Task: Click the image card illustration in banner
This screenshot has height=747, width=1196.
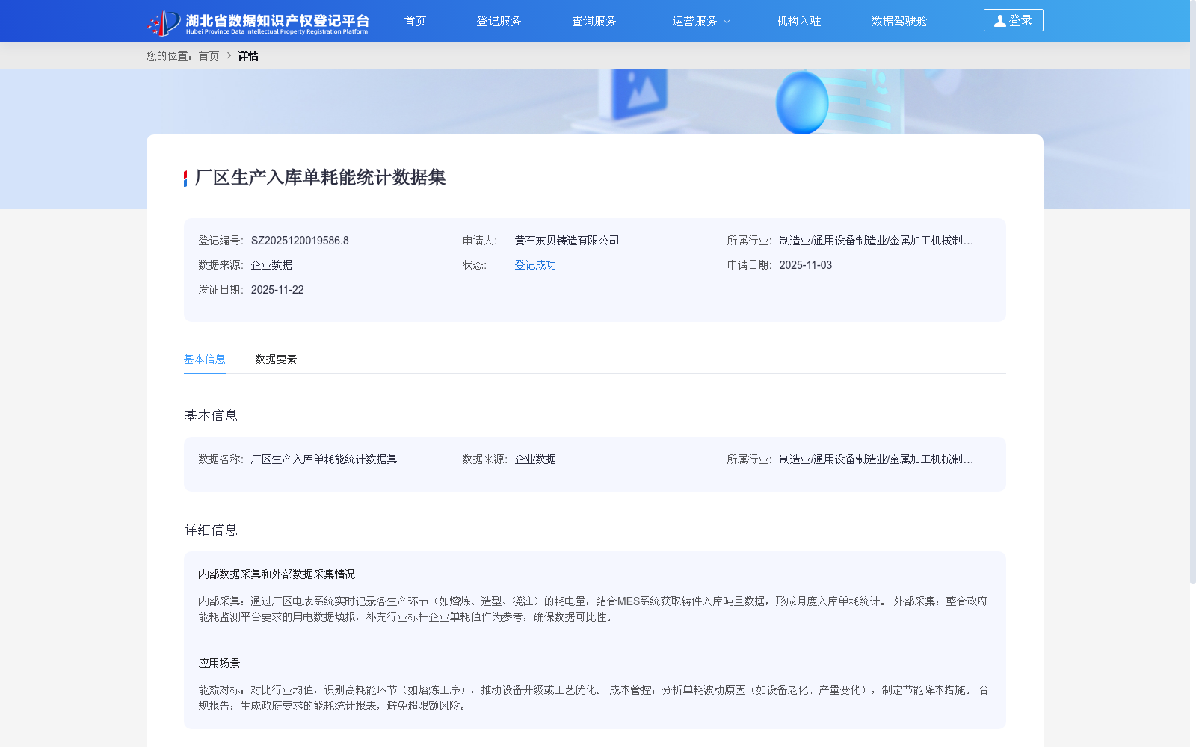Action: (x=640, y=93)
